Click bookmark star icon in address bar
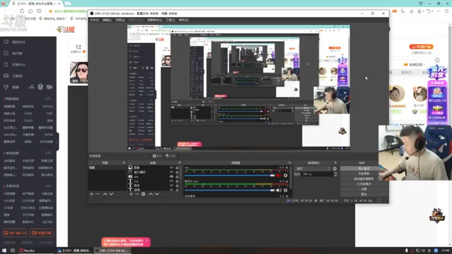This screenshot has width=452, height=254. pyautogui.click(x=50, y=11)
